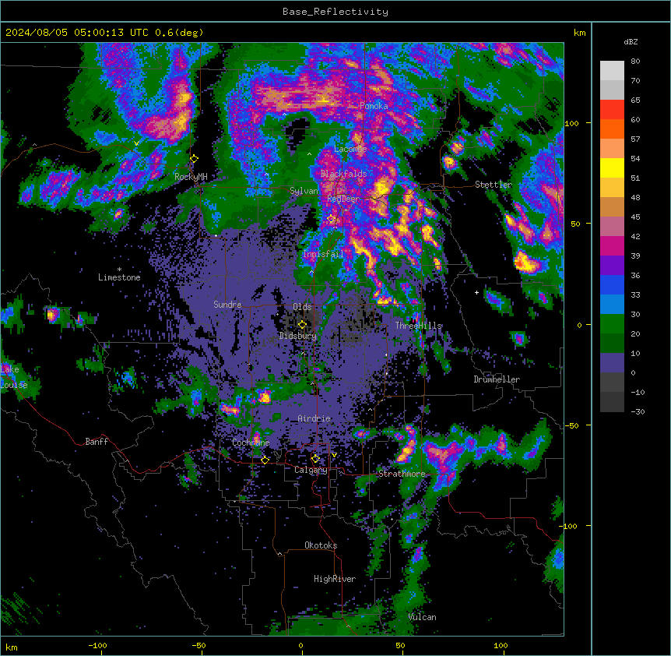Click the 2024/08/05 05:00:13 UTC timestamp
Image resolution: width=671 pixels, height=656 pixels.
pos(77,33)
